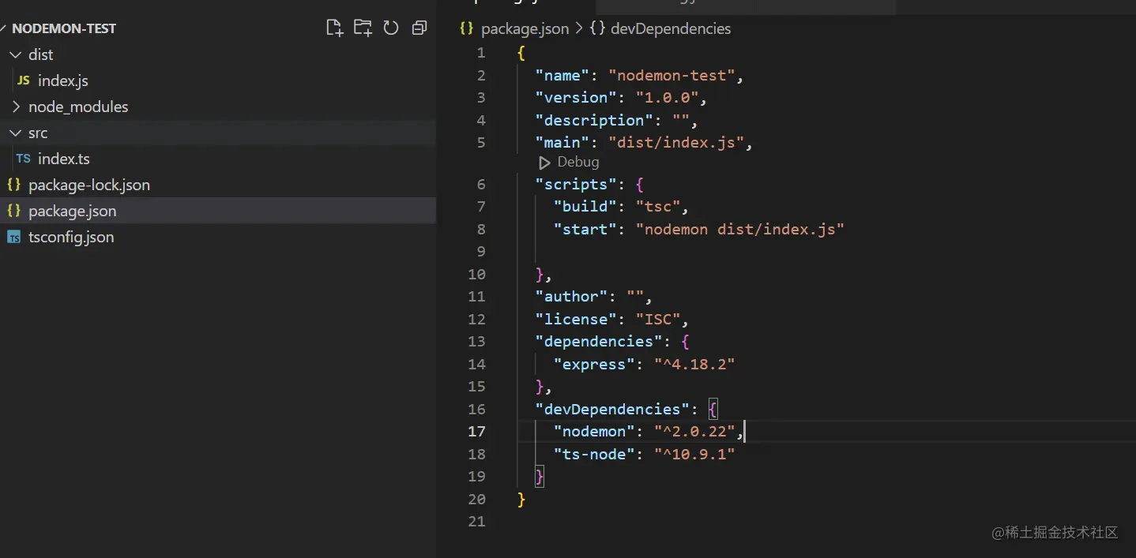Image resolution: width=1136 pixels, height=558 pixels.
Task: Click the "nodemon dist/index.js" value
Action: point(740,229)
